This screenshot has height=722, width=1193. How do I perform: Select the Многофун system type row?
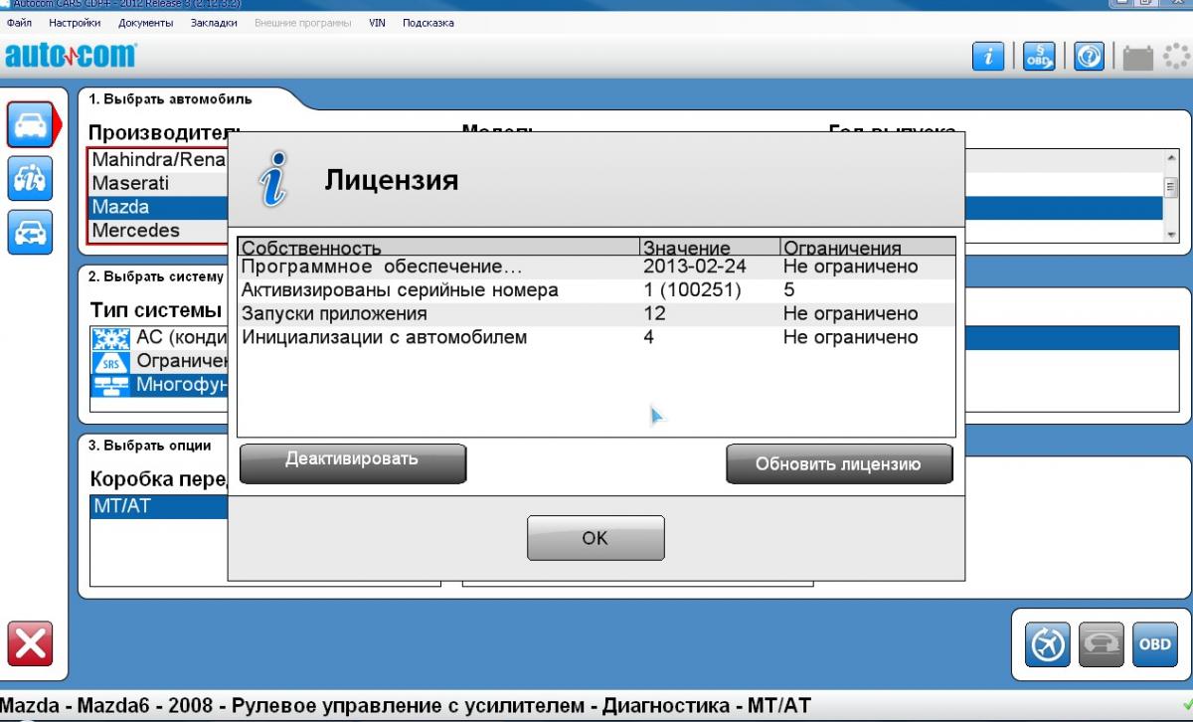[x=159, y=386]
